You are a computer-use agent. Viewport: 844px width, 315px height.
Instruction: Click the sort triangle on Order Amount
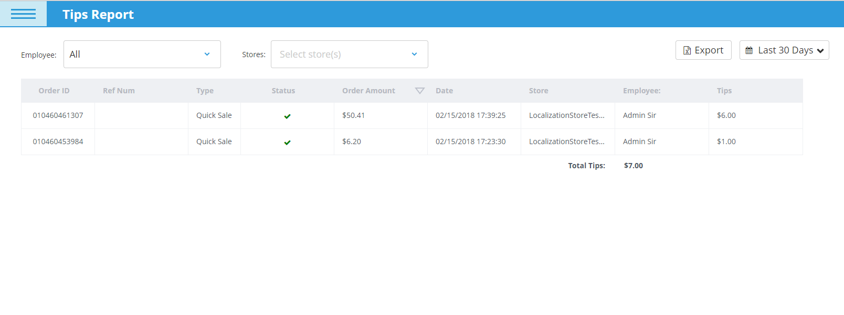pos(419,91)
